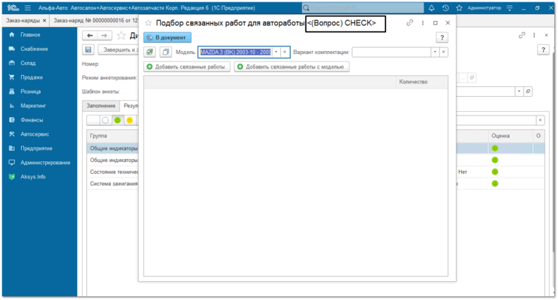This screenshot has height=300, width=558.
Task: Click into the Вариант комплектации field
Action: pyautogui.click(x=391, y=52)
